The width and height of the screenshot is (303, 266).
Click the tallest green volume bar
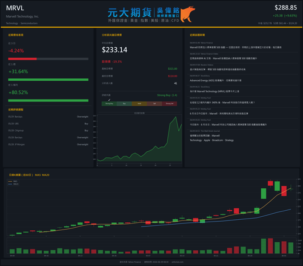(x=264, y=246)
